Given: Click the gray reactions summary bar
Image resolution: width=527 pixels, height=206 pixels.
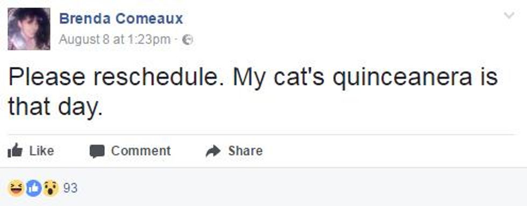Looking at the screenshot, I should tap(263, 187).
